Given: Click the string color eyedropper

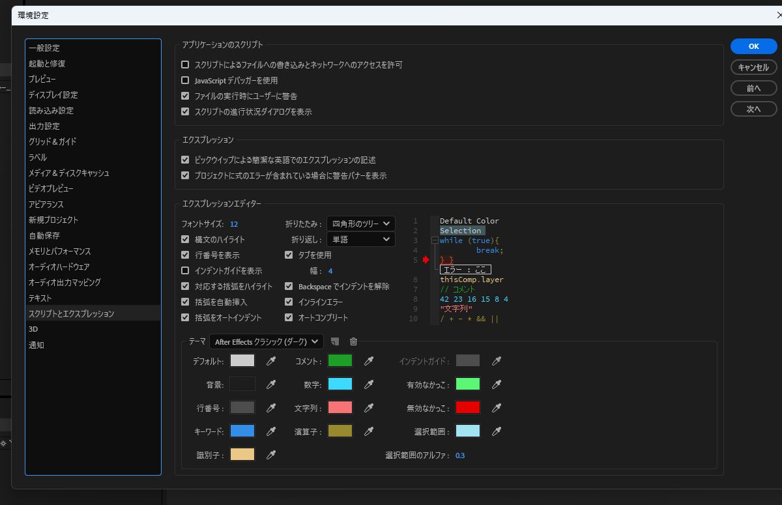Looking at the screenshot, I should (369, 407).
